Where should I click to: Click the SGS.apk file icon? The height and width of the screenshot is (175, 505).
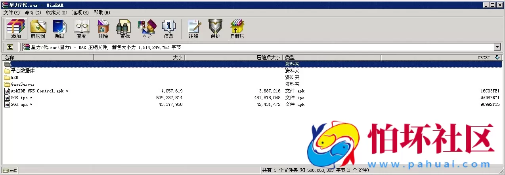point(7,104)
